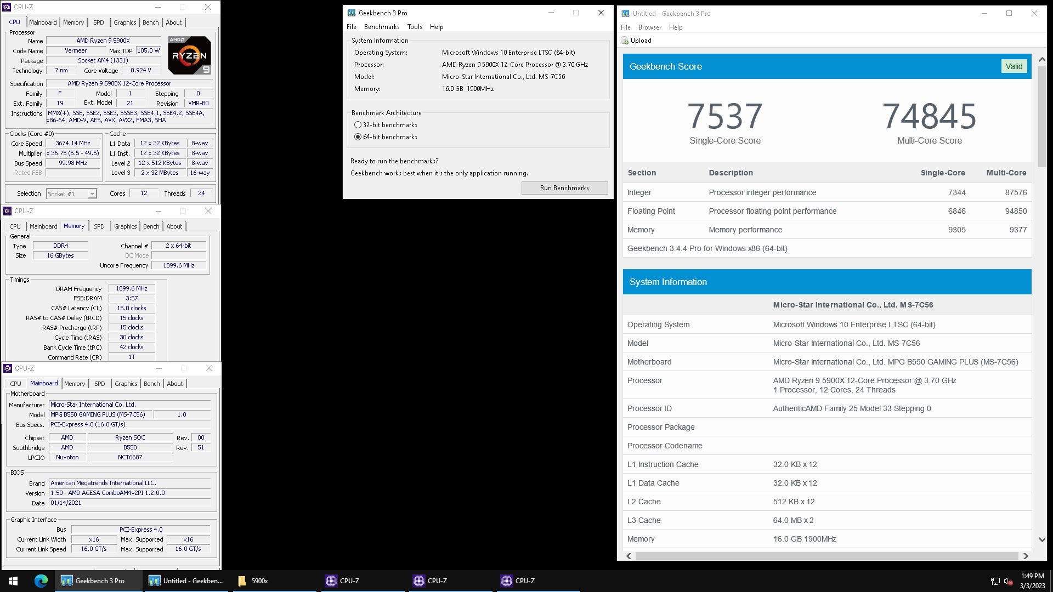The image size is (1053, 592).
Task: Launch Microsoft Edge from the taskbar
Action: (x=41, y=580)
